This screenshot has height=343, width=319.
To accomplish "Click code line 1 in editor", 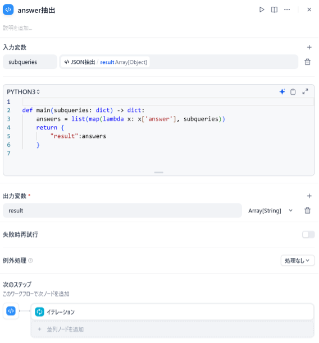I will click(168, 101).
